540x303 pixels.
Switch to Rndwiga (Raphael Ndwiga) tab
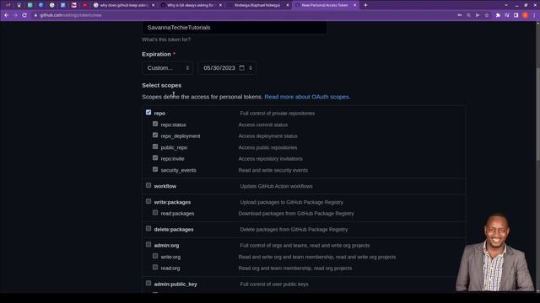(x=259, y=5)
